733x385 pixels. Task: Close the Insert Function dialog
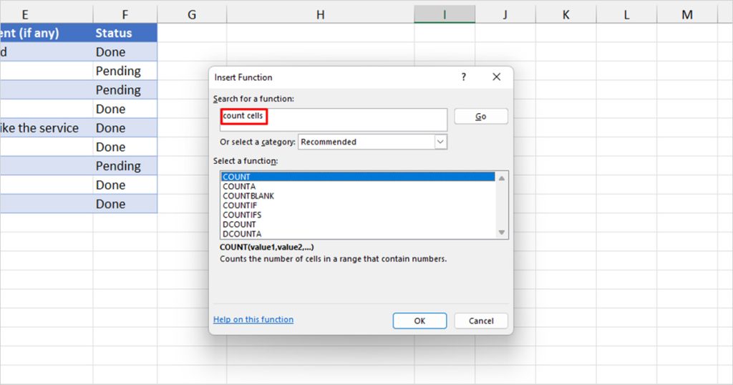497,77
